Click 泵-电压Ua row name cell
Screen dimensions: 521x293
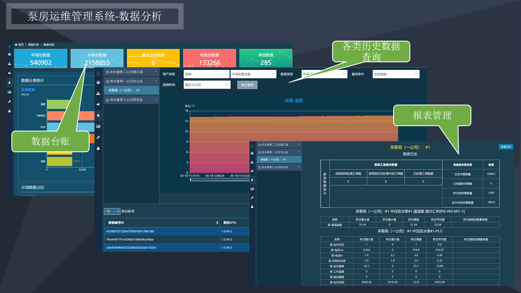(337, 250)
